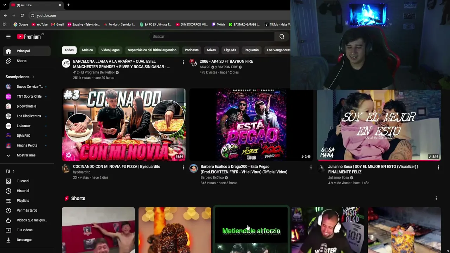Open Playlists in sidebar

pos(27,201)
